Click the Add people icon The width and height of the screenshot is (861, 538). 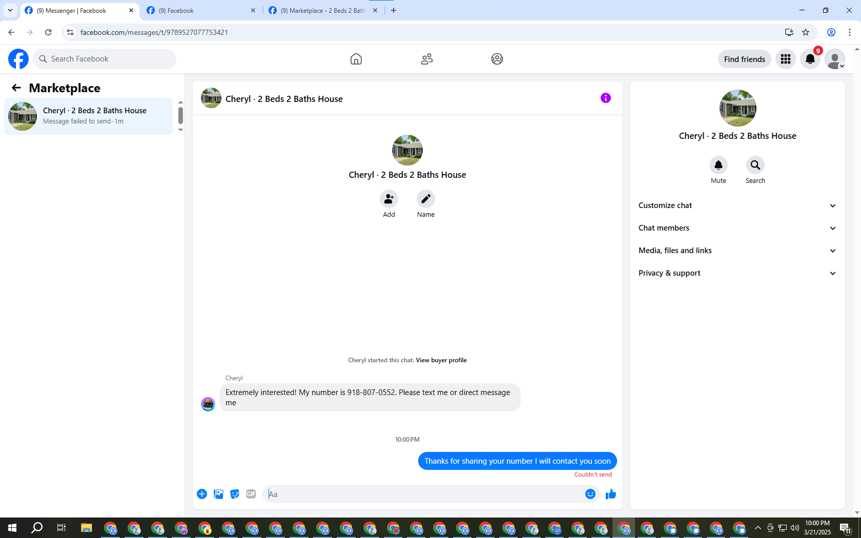tap(389, 199)
